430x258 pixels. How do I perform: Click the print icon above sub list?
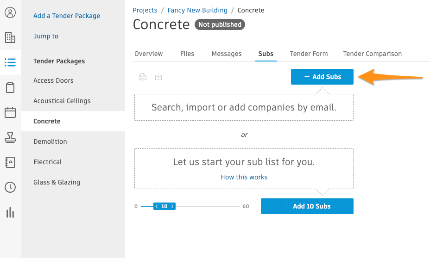(x=143, y=77)
